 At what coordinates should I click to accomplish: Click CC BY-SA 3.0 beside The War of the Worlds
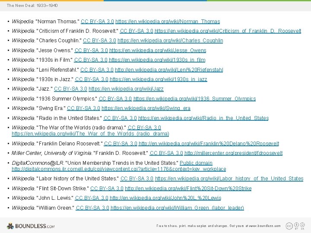[x=144, y=128]
